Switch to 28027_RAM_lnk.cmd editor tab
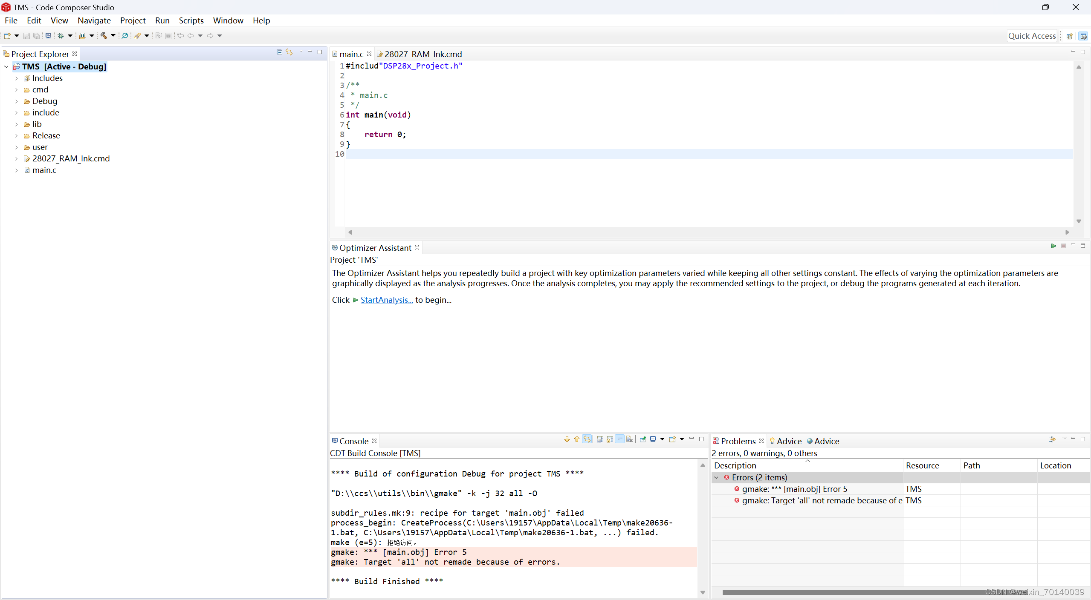Image resolution: width=1091 pixels, height=600 pixels. tap(423, 54)
